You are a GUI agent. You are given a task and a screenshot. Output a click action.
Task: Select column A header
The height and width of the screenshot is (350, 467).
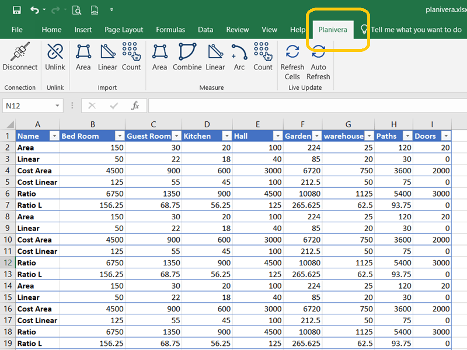pyautogui.click(x=37, y=124)
